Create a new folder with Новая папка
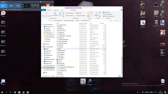This screenshot has height=94, width=168. click(x=88, y=14)
